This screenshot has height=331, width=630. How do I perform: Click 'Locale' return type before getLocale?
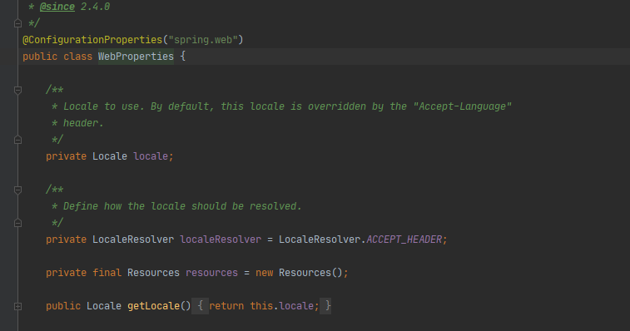[x=104, y=306]
